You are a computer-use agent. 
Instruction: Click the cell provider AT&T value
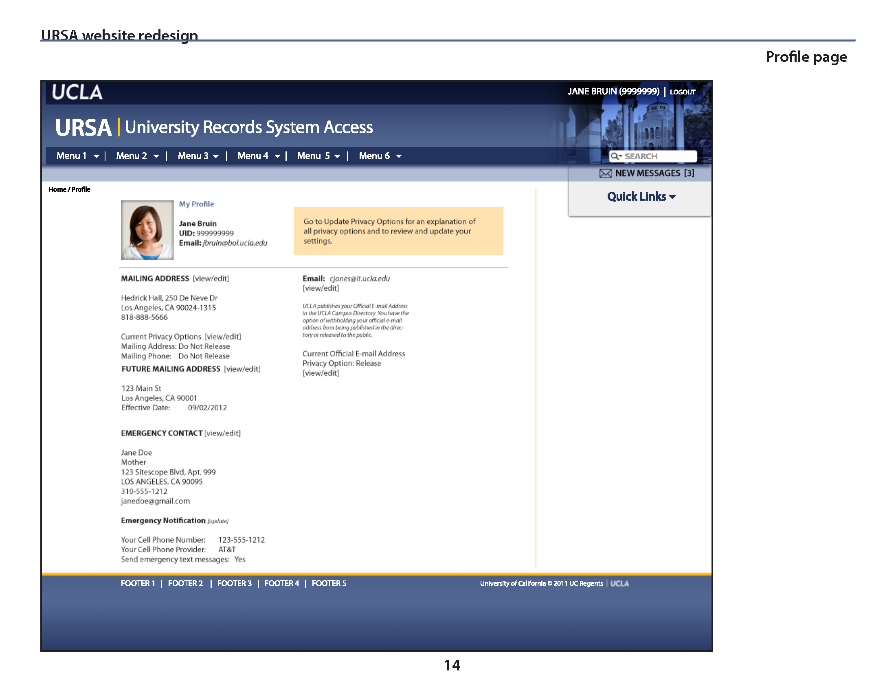click(x=227, y=550)
